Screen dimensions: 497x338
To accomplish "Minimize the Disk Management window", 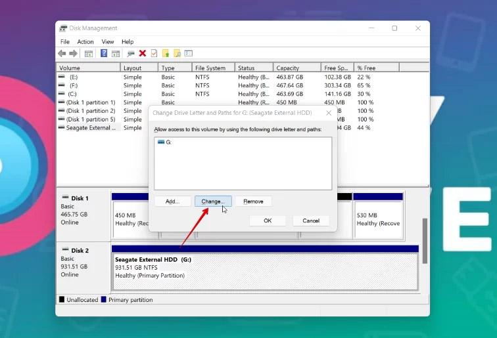I will click(371, 28).
